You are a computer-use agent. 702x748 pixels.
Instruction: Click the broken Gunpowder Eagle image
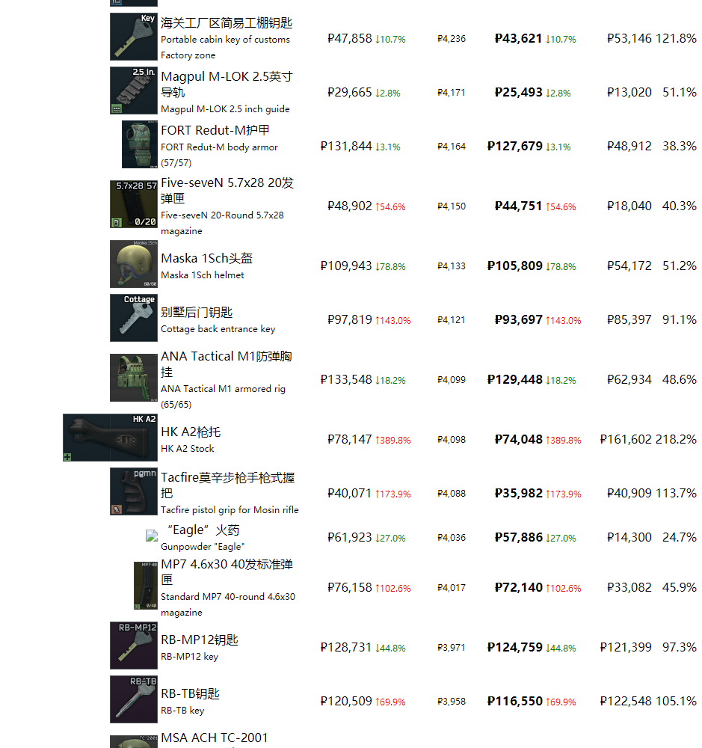click(152, 536)
